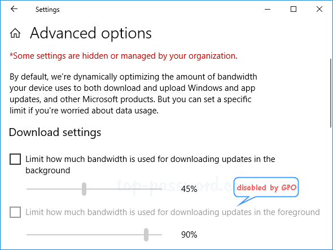This screenshot has height=250, width=333.
Task: Click the 'Download settings' section heading
Action: [x=55, y=133]
